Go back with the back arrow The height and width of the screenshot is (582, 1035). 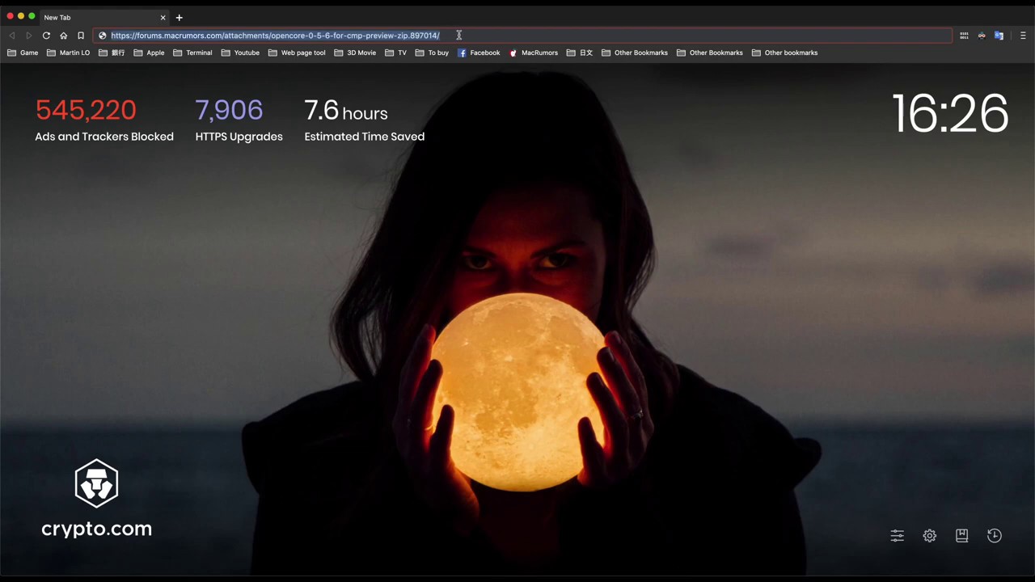(11, 36)
